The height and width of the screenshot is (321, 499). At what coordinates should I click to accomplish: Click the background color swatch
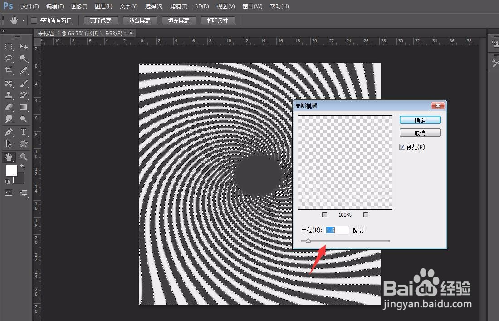coord(20,180)
